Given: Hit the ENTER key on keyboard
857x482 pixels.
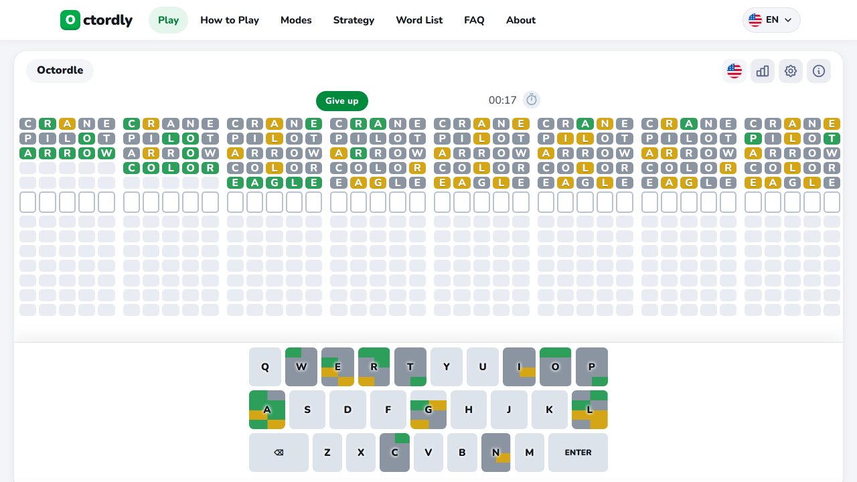Looking at the screenshot, I should pos(578,453).
